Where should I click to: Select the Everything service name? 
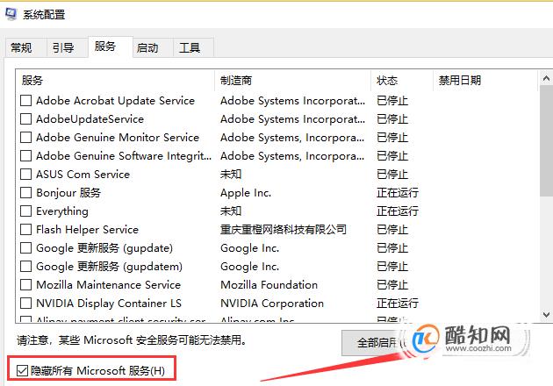click(62, 211)
